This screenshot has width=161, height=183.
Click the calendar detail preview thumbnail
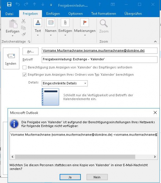pos(50,97)
